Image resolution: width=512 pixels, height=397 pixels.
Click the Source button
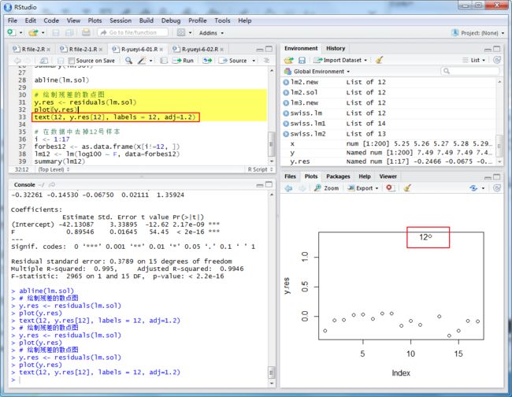tap(233, 61)
